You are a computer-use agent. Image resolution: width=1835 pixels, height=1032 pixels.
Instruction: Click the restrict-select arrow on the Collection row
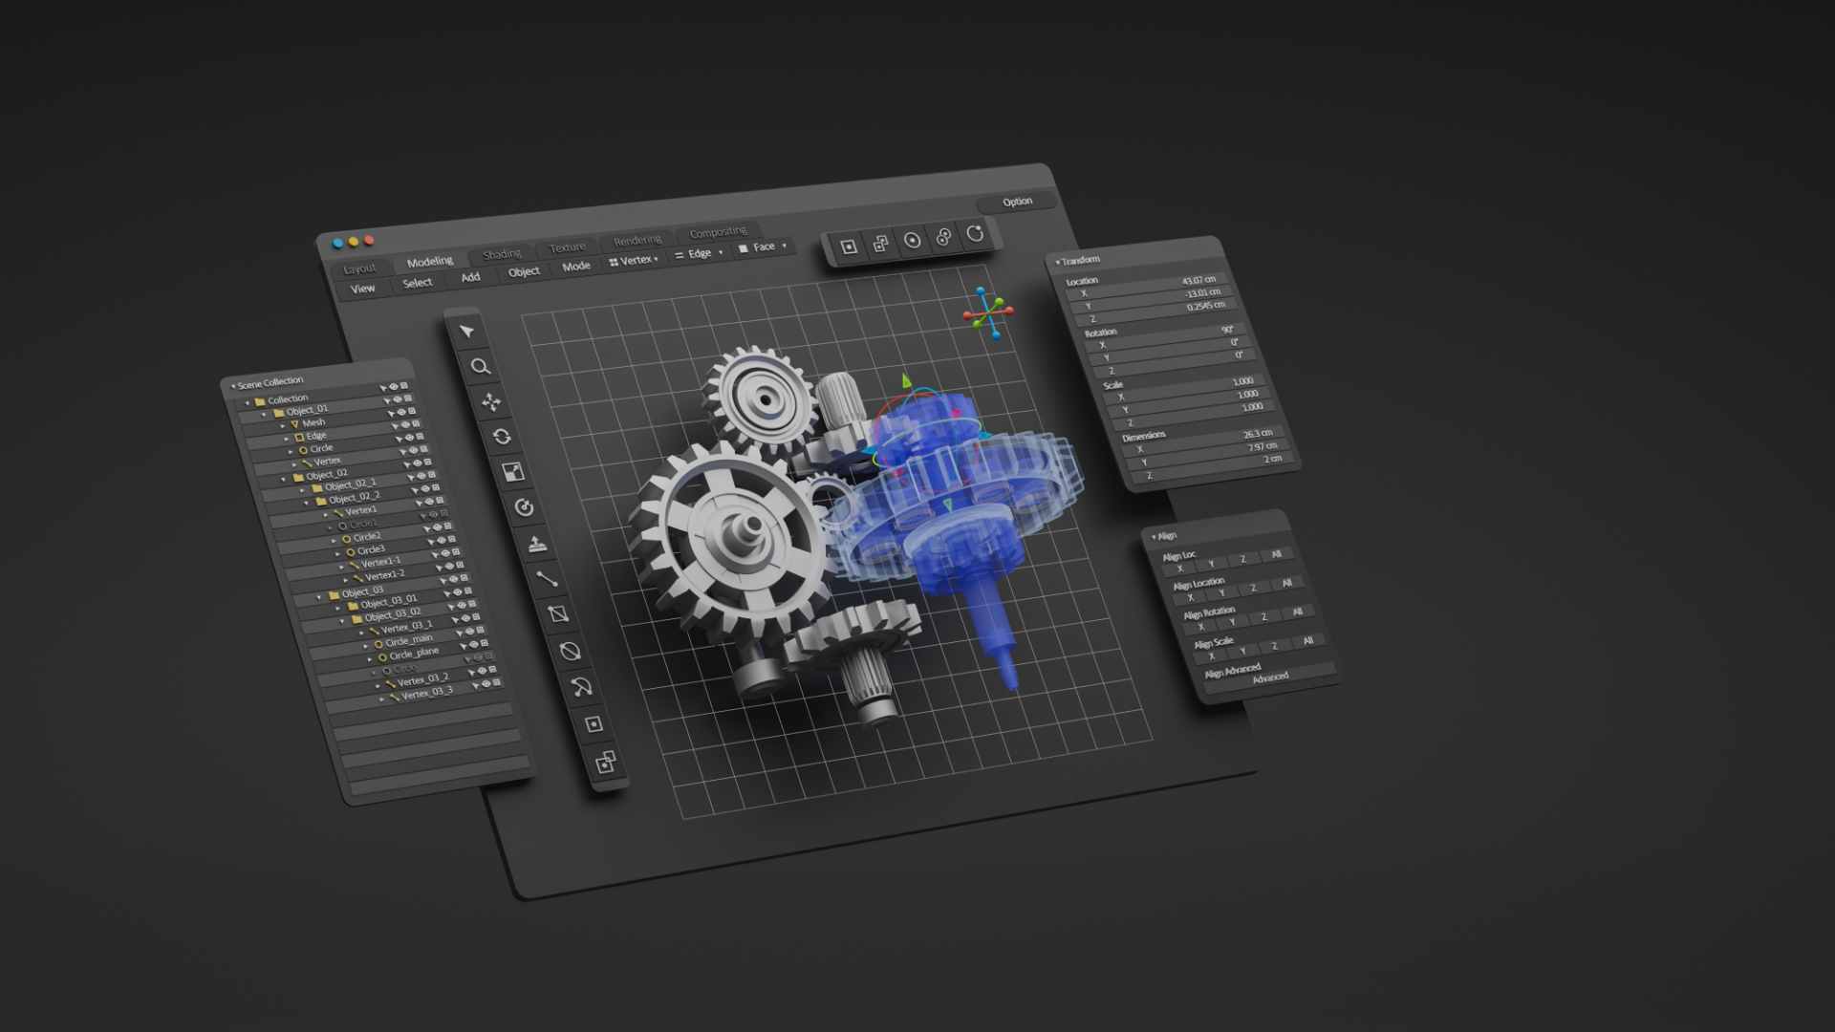(383, 388)
